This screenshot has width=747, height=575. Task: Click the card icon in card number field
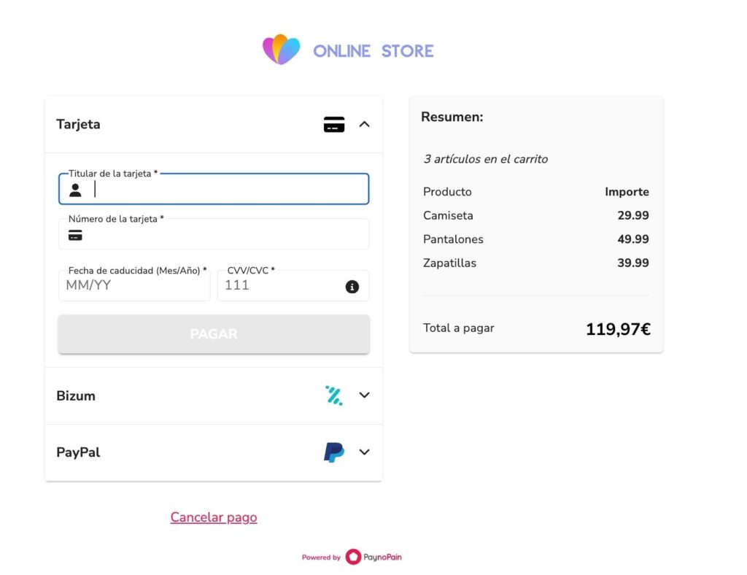[x=75, y=235]
